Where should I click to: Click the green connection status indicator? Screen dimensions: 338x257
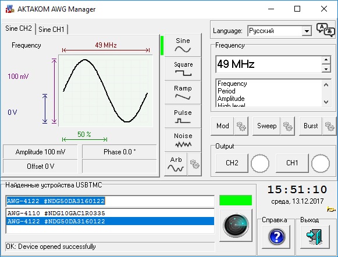[x=236, y=200]
